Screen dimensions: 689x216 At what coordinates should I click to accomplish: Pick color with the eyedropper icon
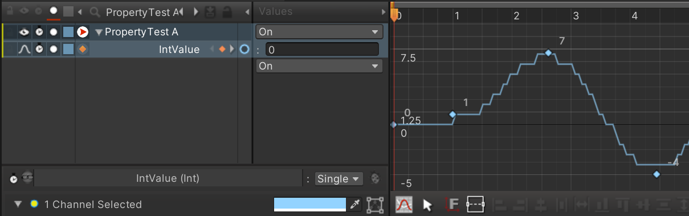click(x=356, y=204)
